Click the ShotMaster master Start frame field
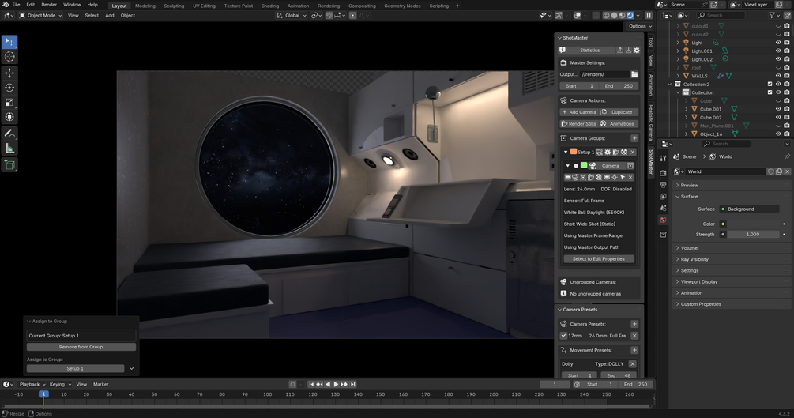Viewport: 794px width, 418px height. (x=579, y=86)
